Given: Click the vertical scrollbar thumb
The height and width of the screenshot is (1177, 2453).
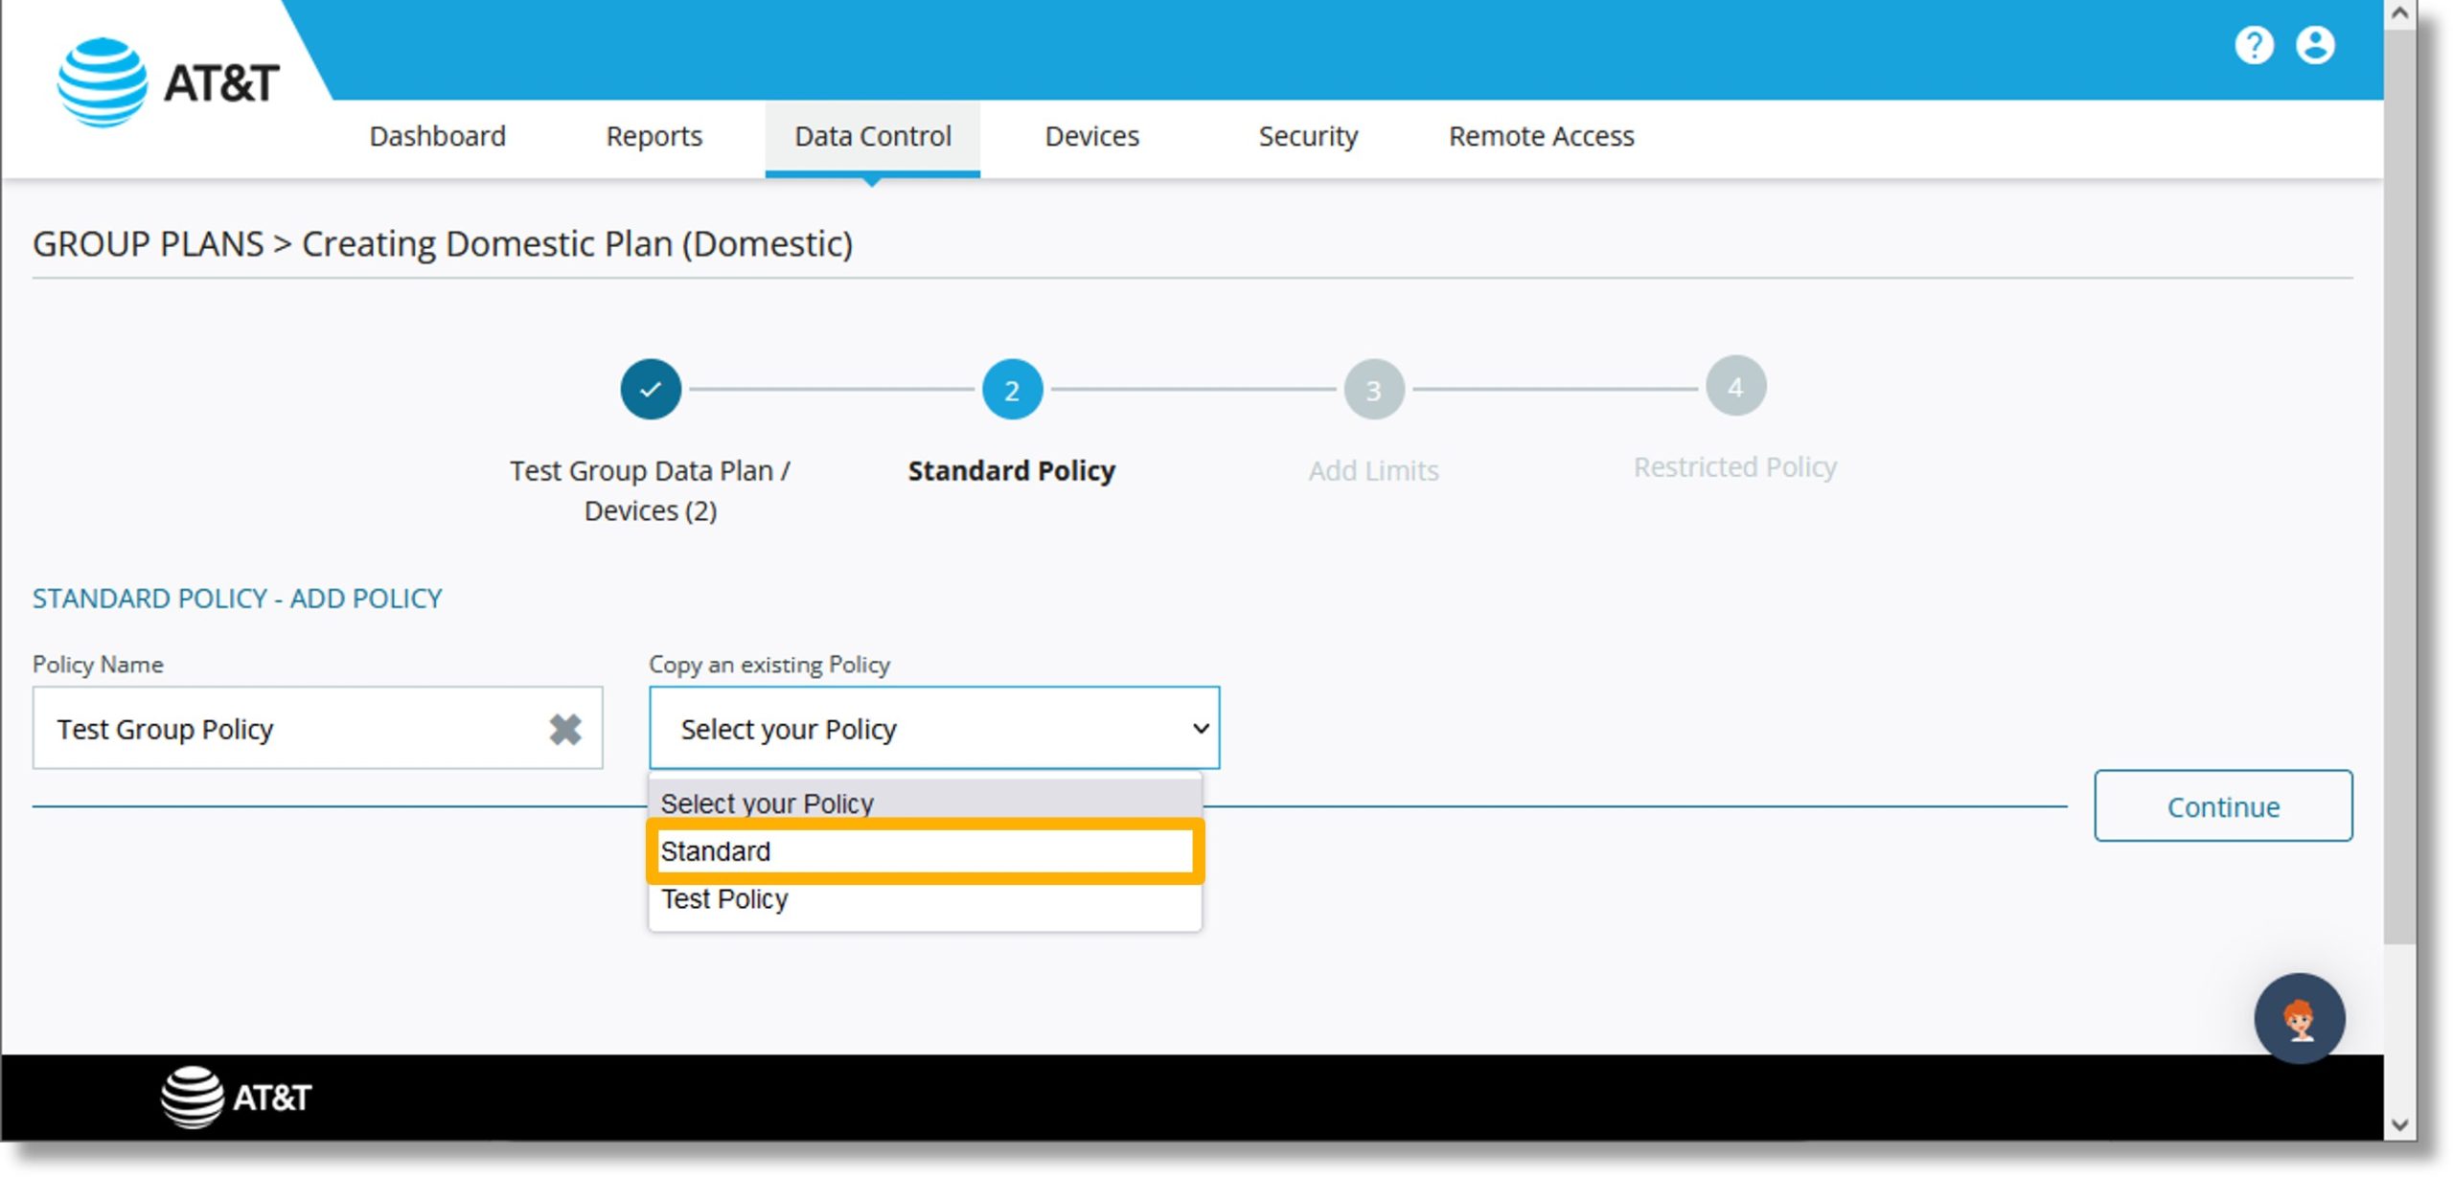Looking at the screenshot, I should tap(2398, 487).
